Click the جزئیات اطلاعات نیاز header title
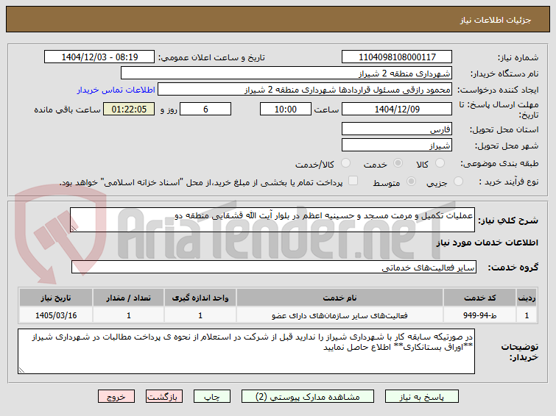 (x=496, y=20)
